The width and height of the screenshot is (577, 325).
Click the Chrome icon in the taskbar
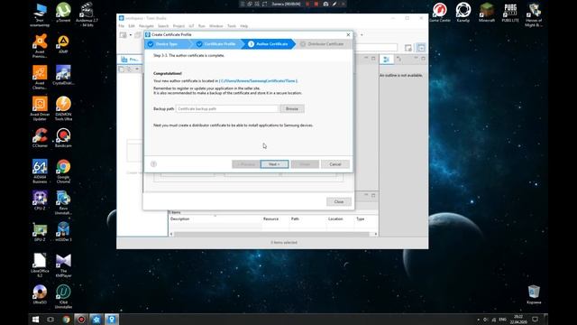(66, 319)
